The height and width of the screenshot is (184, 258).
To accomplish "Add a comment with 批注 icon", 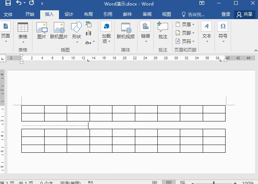I will (163, 31).
